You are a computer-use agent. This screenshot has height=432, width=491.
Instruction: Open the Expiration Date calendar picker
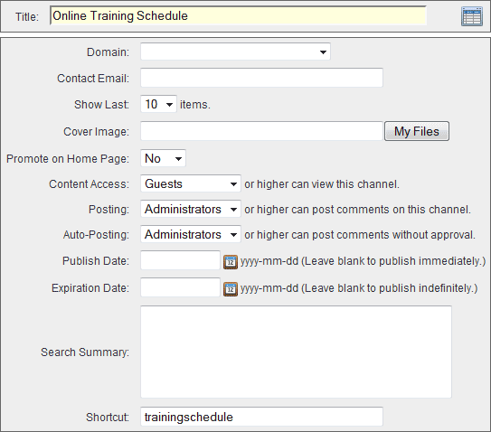click(x=231, y=289)
